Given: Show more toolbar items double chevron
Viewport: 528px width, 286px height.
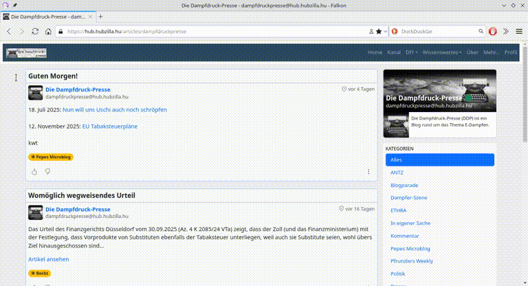Looking at the screenshot, I should (506, 32).
